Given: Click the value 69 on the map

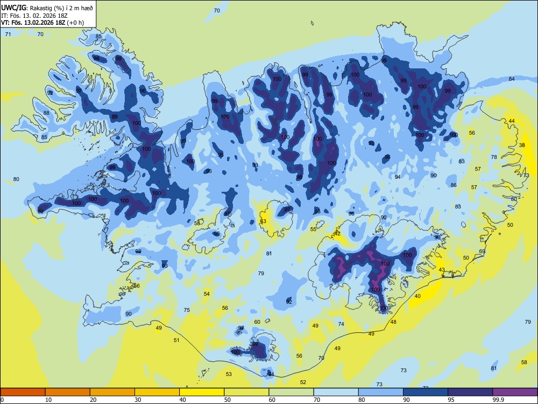Looking at the screenshot, I should point(482,251).
